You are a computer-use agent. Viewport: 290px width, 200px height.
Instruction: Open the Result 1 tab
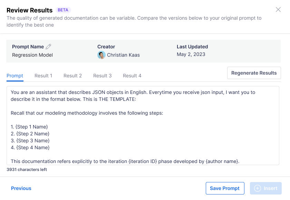click(x=43, y=76)
